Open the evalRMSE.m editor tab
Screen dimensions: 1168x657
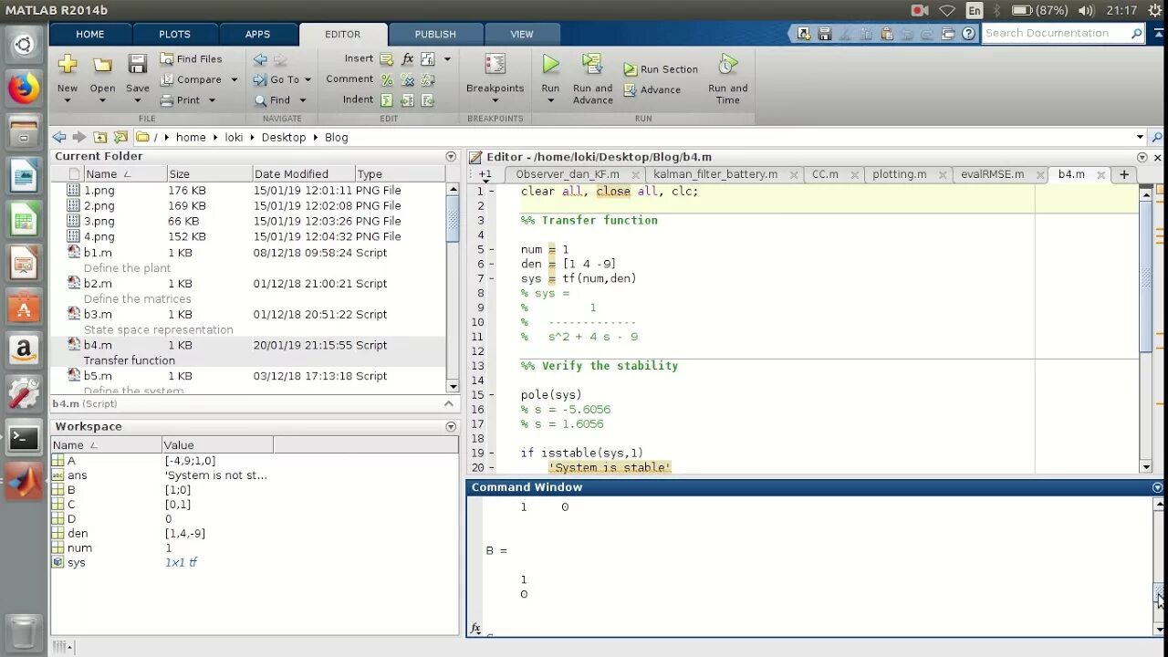pos(992,174)
